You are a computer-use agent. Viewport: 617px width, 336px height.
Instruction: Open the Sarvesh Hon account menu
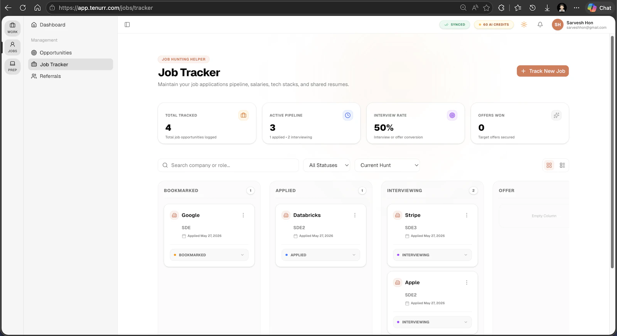point(579,25)
